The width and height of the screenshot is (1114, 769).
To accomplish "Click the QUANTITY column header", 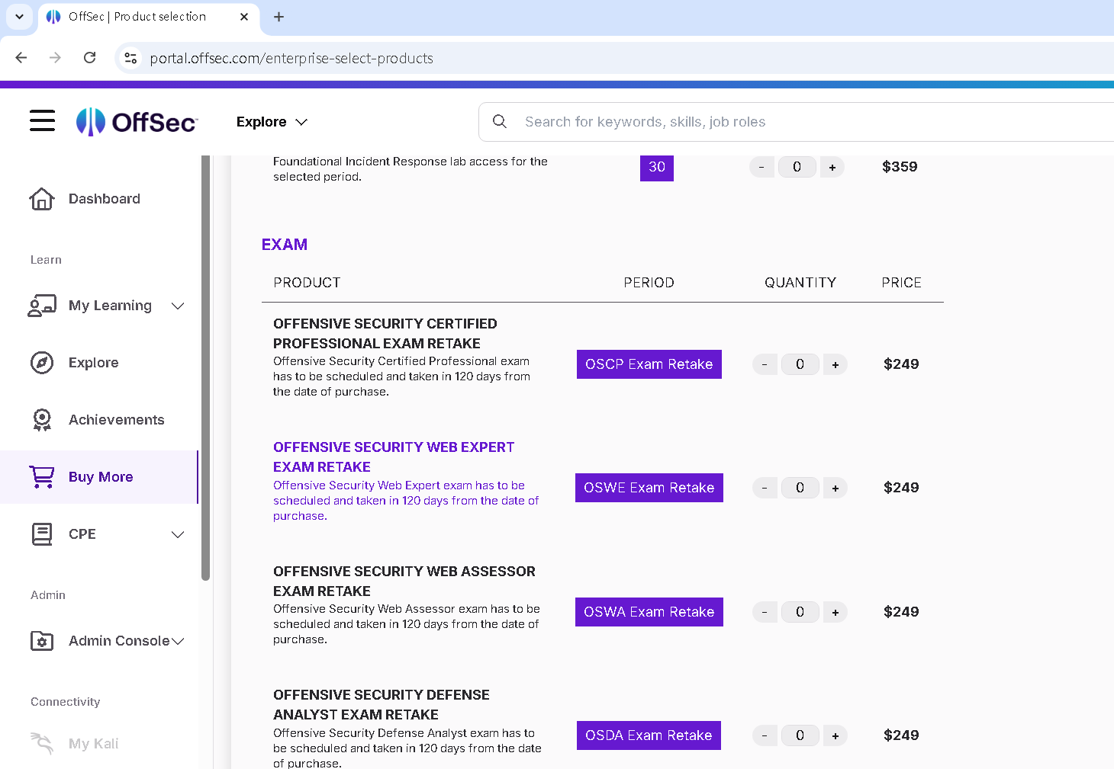I will [800, 283].
